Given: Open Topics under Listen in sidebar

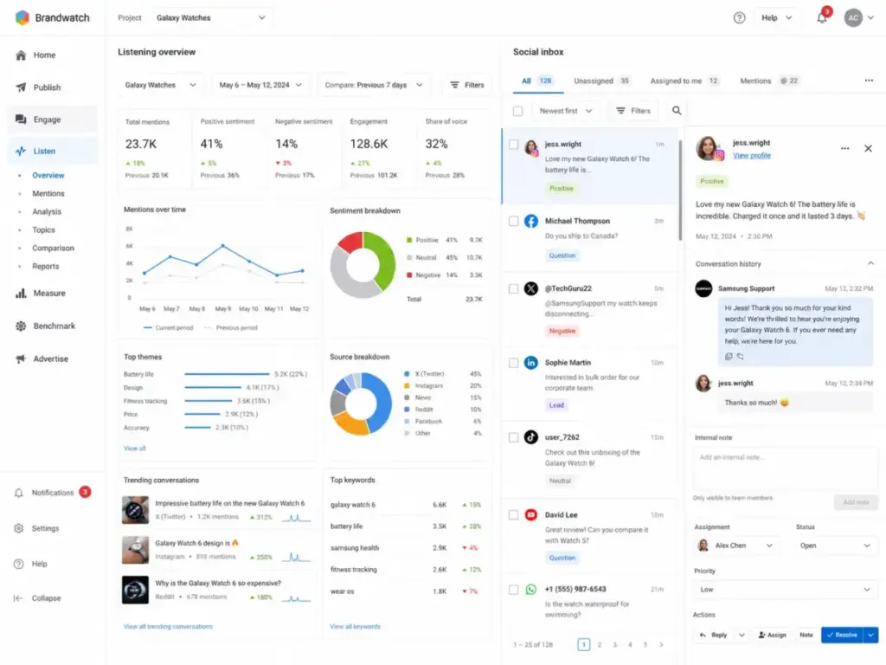Looking at the screenshot, I should pos(43,229).
